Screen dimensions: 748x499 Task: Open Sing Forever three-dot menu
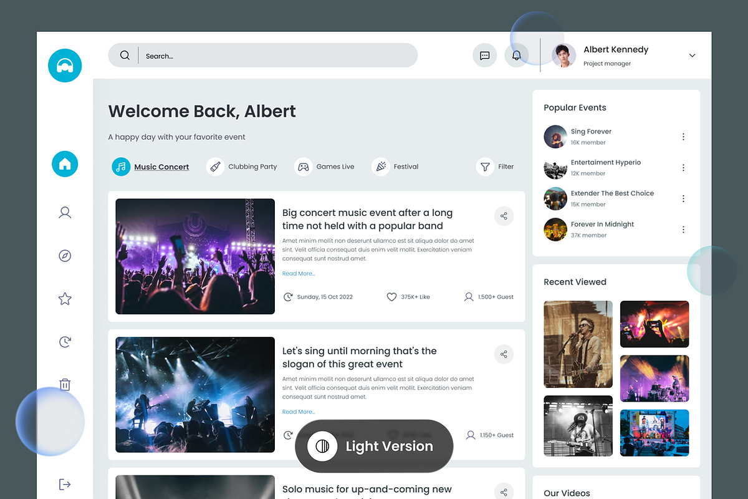coord(683,137)
